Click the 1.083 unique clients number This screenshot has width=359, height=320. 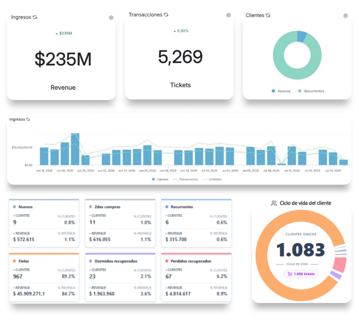tap(301, 250)
